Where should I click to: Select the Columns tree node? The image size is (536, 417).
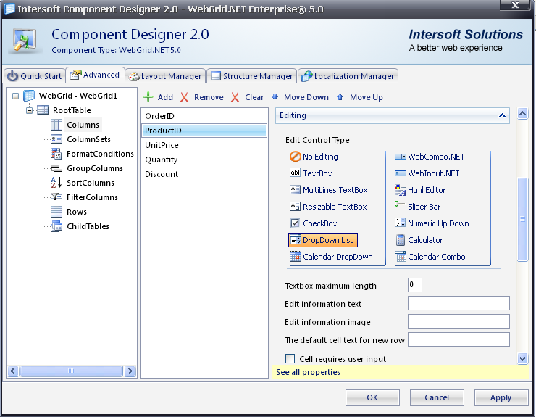point(83,125)
